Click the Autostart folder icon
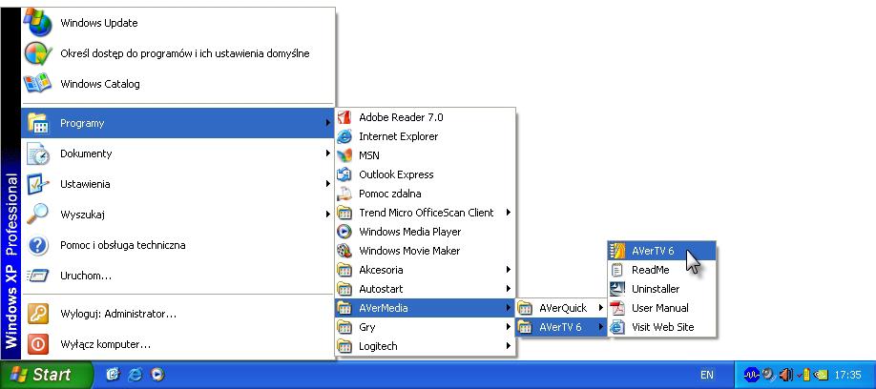Viewport: 876px width, 389px height. click(x=344, y=289)
